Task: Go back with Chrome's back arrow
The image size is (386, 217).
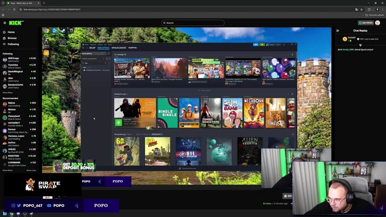Action: [x=3, y=9]
